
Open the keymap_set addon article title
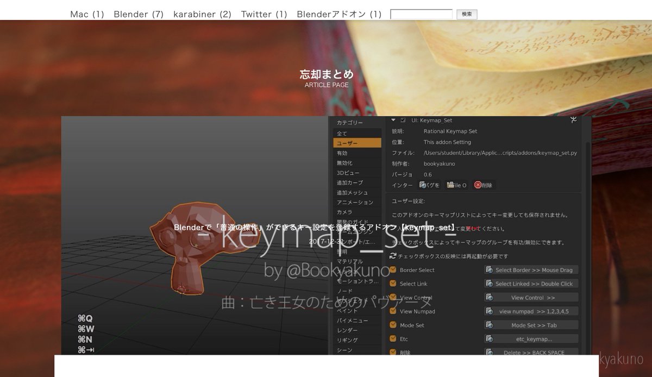315,227
